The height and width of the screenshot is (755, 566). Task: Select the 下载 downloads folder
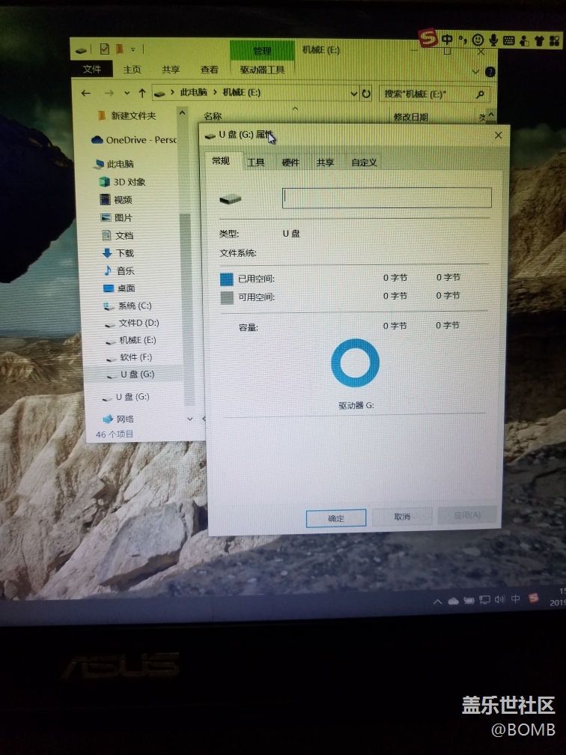coord(124,253)
